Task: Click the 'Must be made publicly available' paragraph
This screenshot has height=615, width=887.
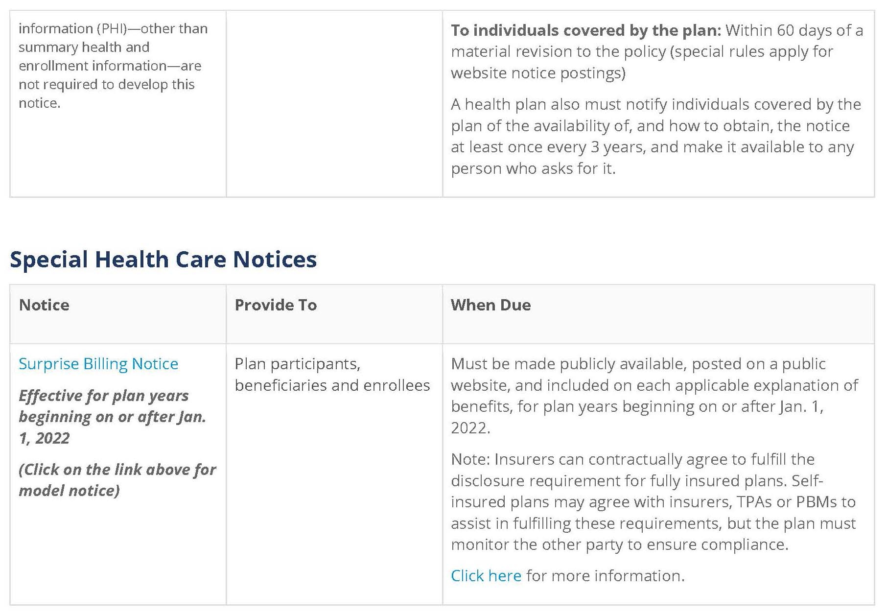Action: tap(654, 396)
